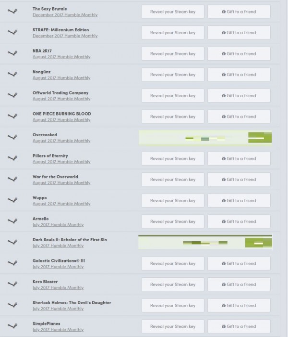The image size is (288, 337).
Task: Select the Steam icon next to Kero Blaster
Action: coord(12,284)
